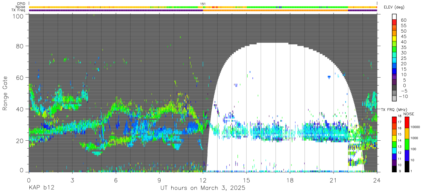Select the TX FRQ (MHz) legend title
This screenshot has height=195, width=424.
(x=394, y=109)
